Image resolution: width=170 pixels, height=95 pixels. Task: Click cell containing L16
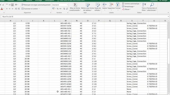tap(99, 84)
